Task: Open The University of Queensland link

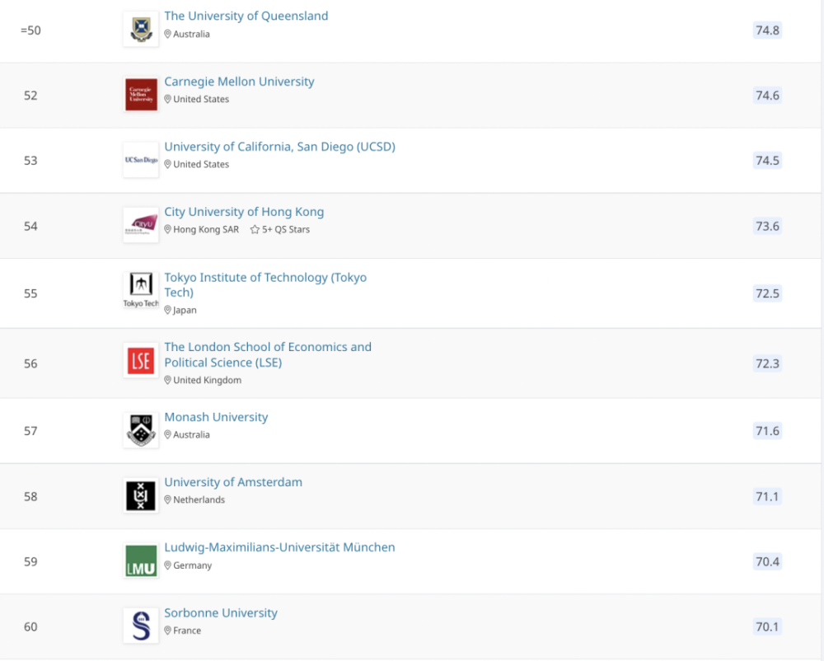Action: (246, 16)
